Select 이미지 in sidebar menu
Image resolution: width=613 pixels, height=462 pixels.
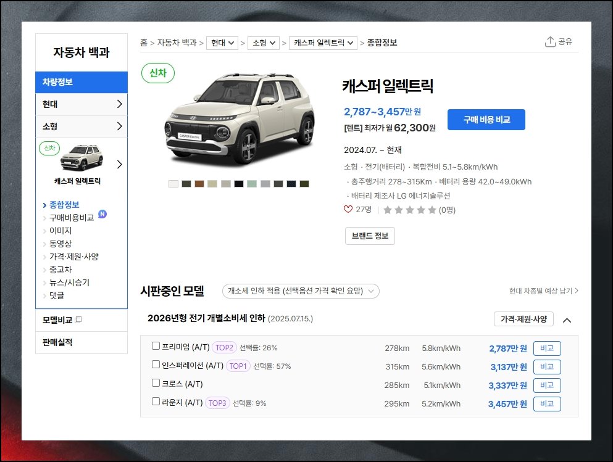tap(60, 231)
